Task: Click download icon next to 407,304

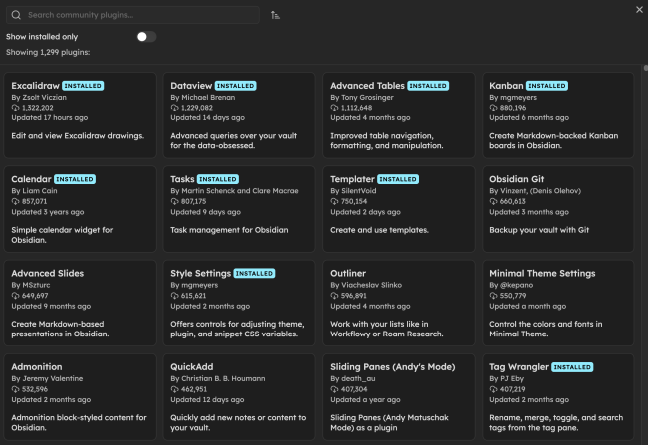Action: point(334,389)
